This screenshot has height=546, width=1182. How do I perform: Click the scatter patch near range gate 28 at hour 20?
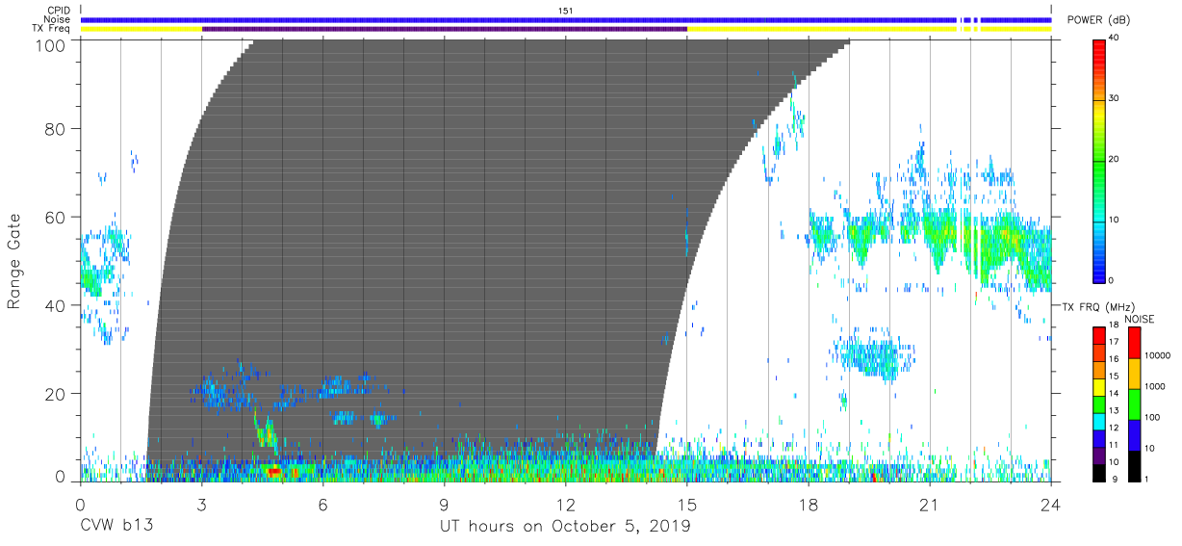click(x=874, y=358)
